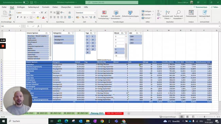Open Chrome from the Windows taskbar
221x124 pixels.
pyautogui.click(x=102, y=121)
